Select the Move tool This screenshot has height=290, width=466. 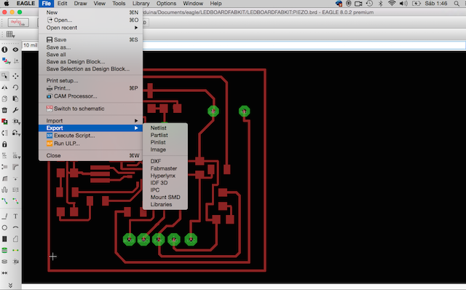pyautogui.click(x=15, y=76)
